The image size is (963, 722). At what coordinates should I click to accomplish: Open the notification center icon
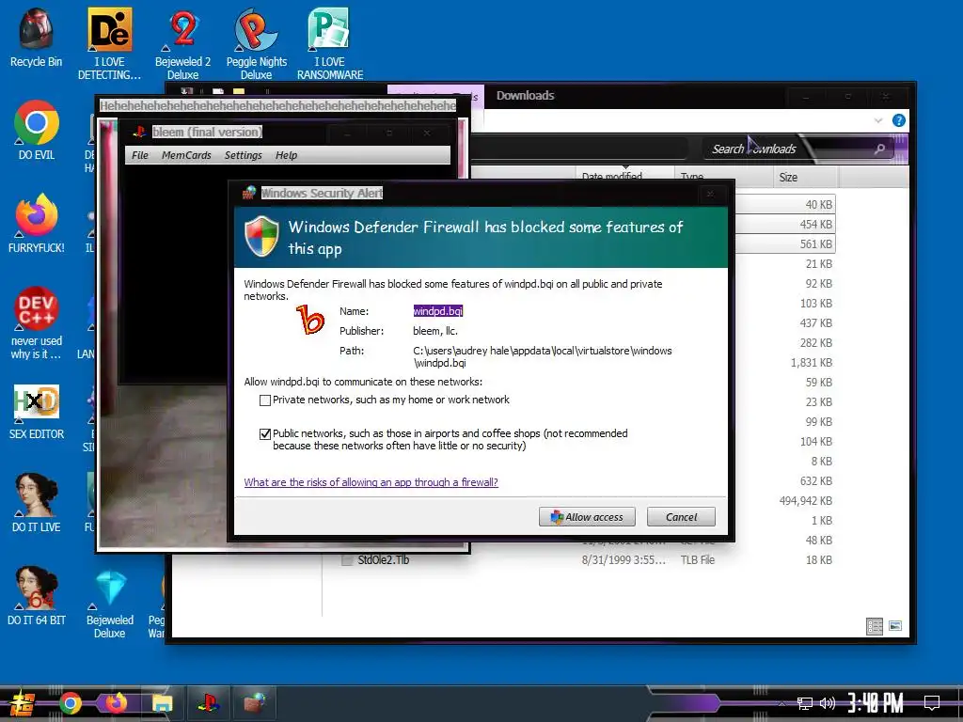932,703
